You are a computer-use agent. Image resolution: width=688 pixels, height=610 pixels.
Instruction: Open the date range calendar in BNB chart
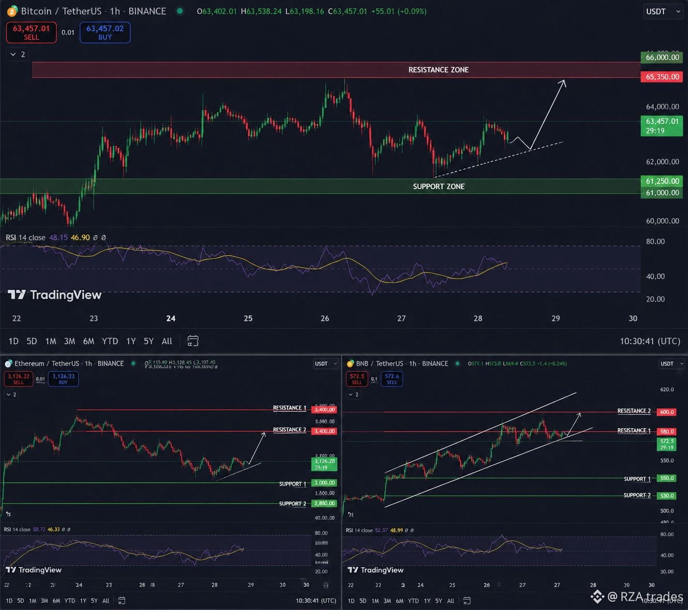tap(467, 601)
